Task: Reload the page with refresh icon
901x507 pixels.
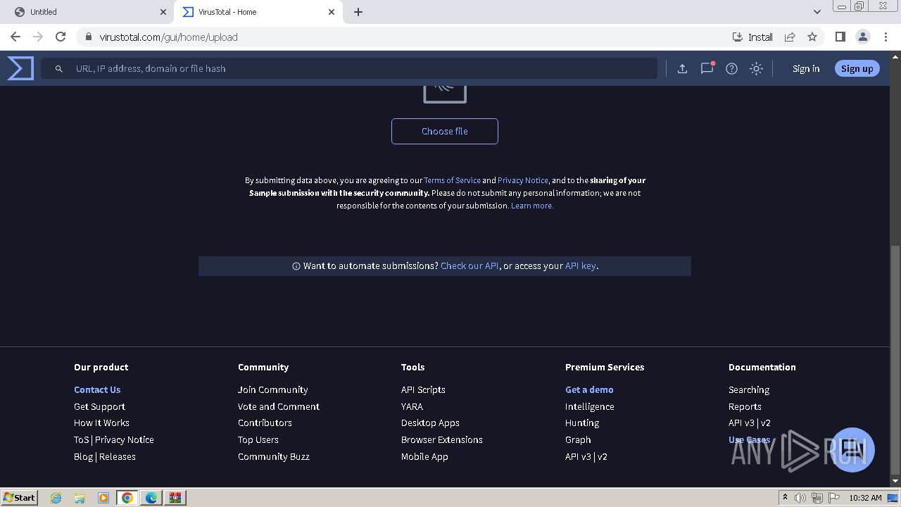Action: (61, 37)
